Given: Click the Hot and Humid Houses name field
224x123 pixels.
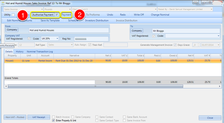Looking at the screenshot, I should pyautogui.click(x=69, y=30).
